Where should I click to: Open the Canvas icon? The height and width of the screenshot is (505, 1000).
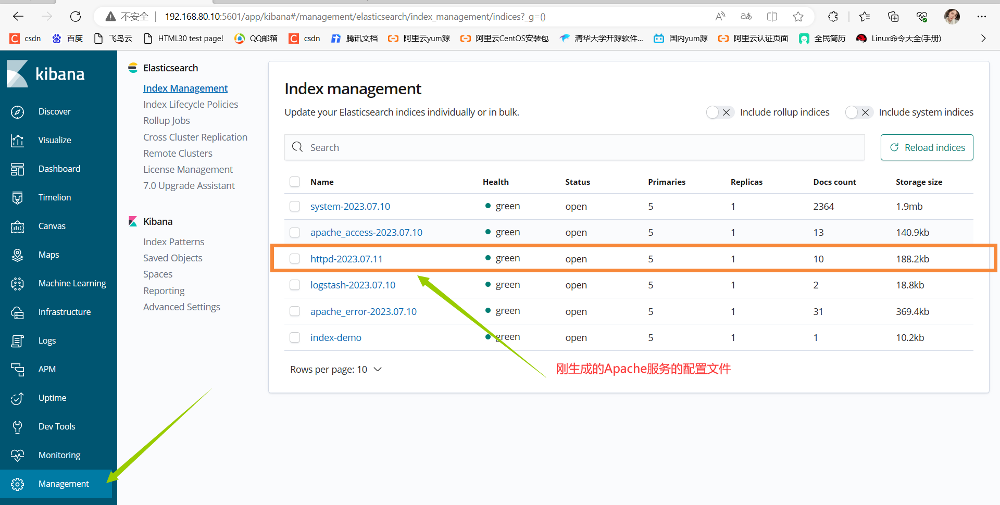tap(17, 226)
